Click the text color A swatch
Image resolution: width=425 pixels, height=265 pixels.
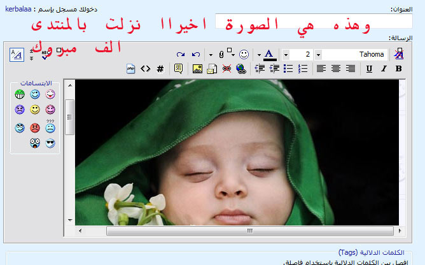pyautogui.click(x=269, y=55)
